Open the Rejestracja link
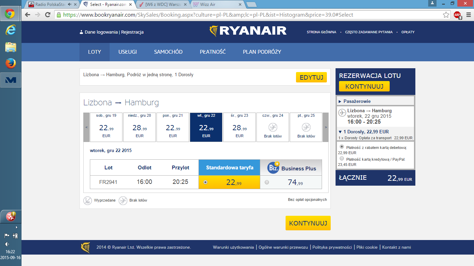This screenshot has height=266, width=474. pos(132,32)
